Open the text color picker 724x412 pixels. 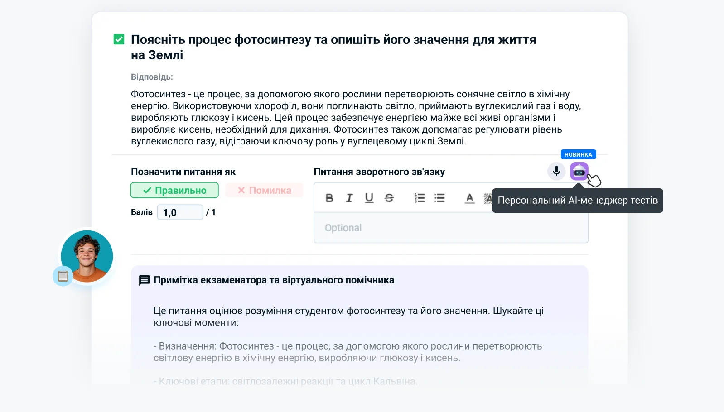pyautogui.click(x=470, y=198)
